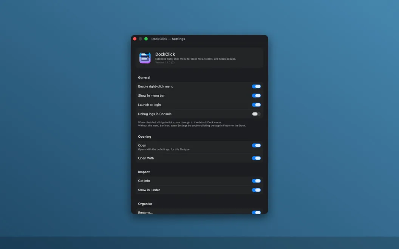Image resolution: width=399 pixels, height=249 pixels.
Task: Enable Debug logs in Console switch
Action: [x=256, y=114]
